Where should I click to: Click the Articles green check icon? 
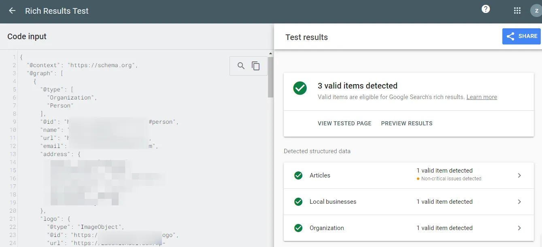pyautogui.click(x=298, y=175)
